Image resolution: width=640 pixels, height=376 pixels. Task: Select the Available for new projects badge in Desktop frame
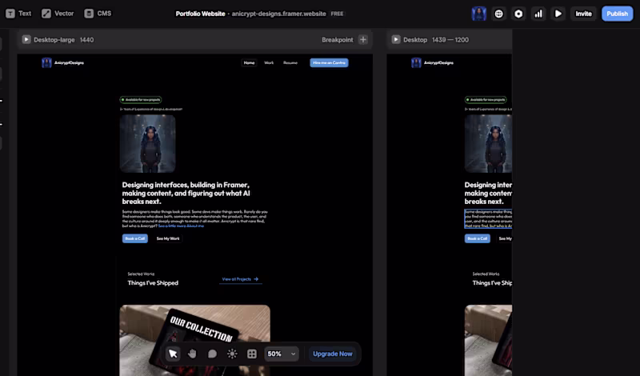[486, 100]
